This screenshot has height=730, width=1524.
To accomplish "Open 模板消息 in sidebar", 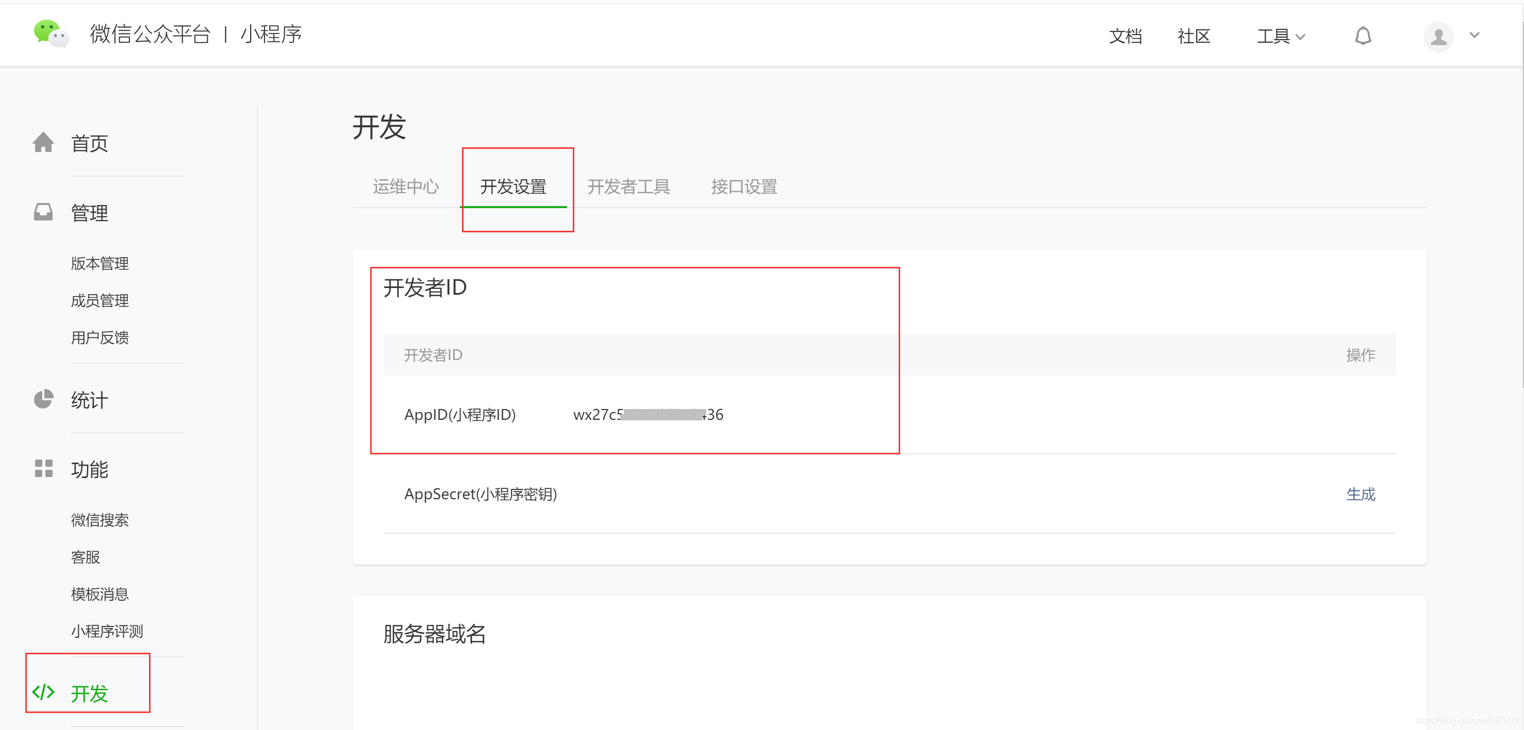I will point(100,595).
